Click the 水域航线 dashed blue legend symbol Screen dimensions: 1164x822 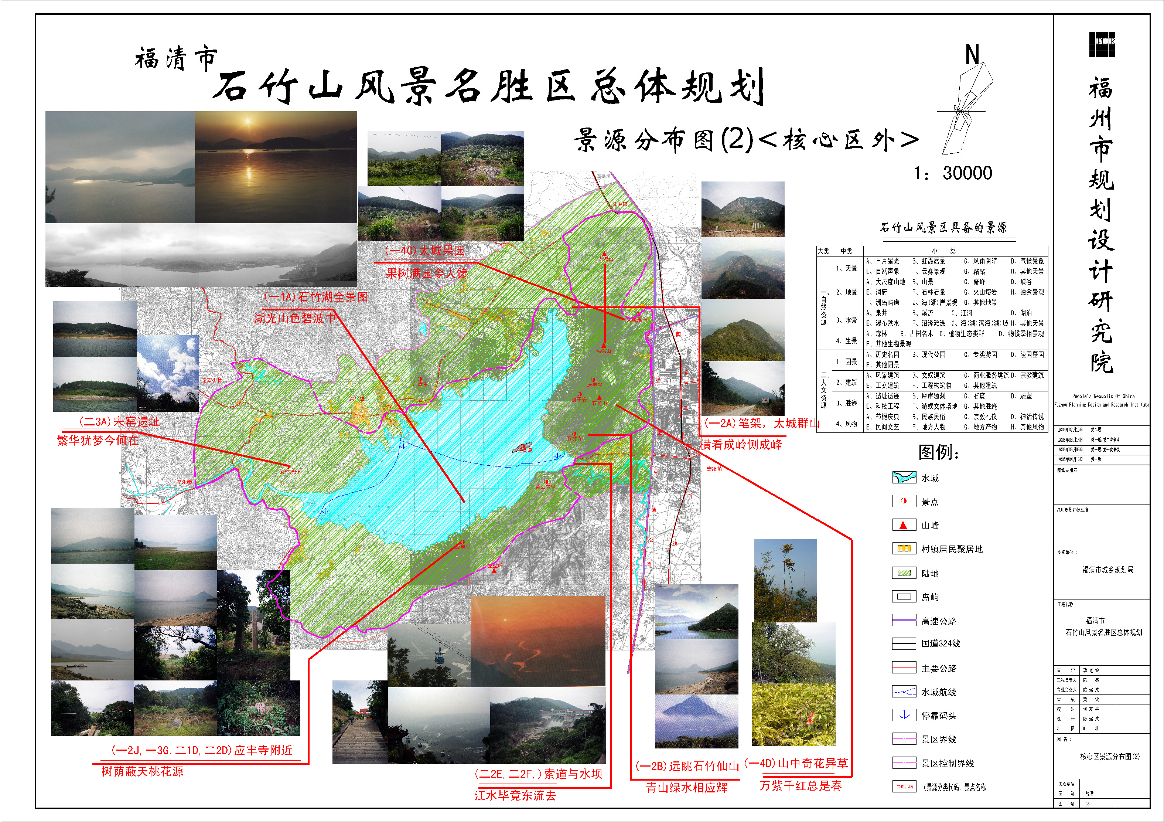point(904,692)
